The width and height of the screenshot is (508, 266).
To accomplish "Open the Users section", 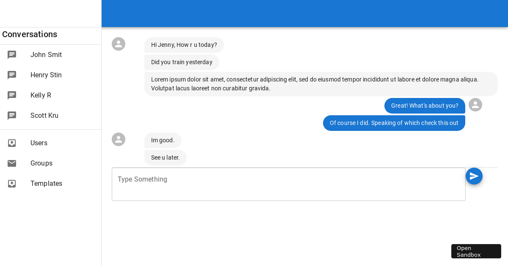I will (x=39, y=143).
